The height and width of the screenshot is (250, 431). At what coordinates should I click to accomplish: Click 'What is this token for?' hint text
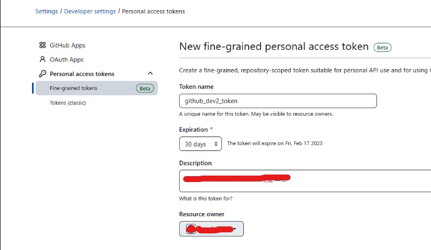click(x=205, y=198)
